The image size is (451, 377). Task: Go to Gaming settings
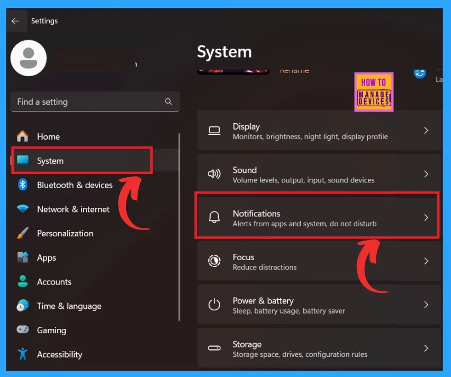tap(95, 330)
